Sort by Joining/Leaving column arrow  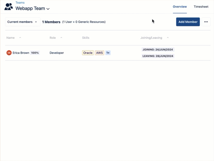tap(168, 38)
